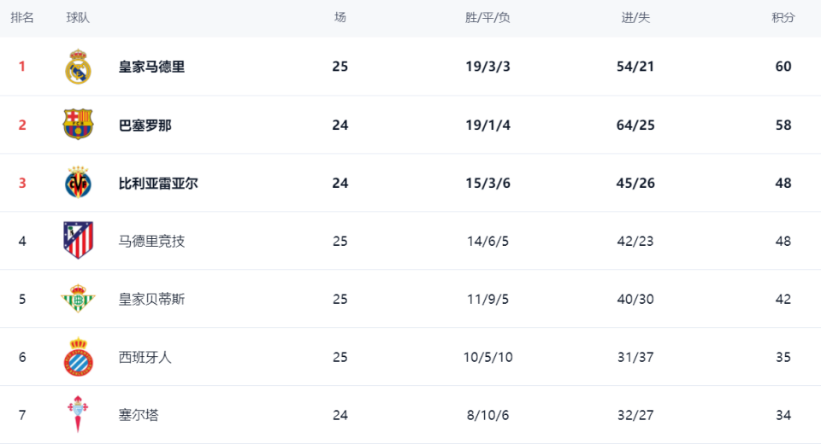The width and height of the screenshot is (821, 444).
Task: Click the Real Betis club crest
Action: click(x=78, y=299)
